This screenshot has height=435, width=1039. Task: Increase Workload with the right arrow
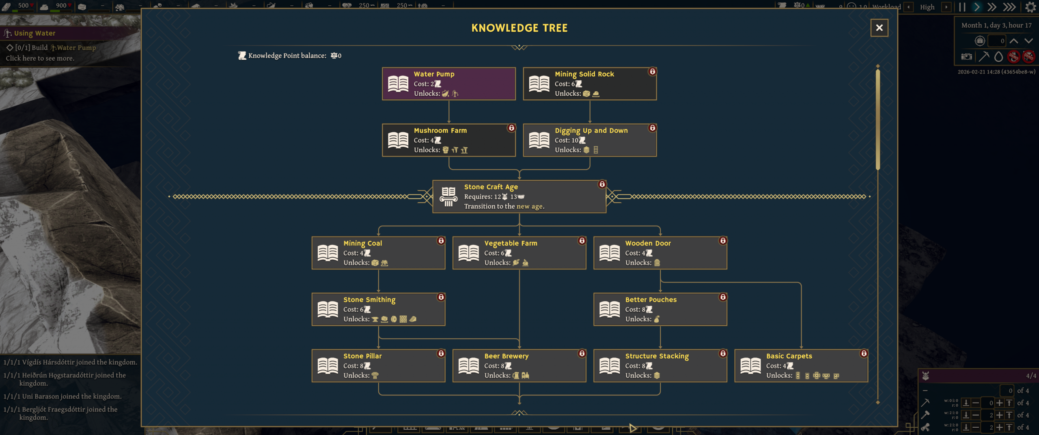point(946,7)
